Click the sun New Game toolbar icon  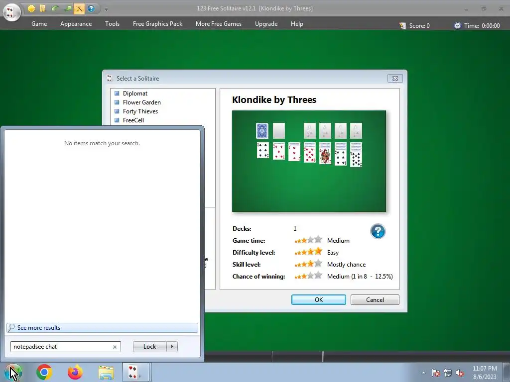click(31, 8)
